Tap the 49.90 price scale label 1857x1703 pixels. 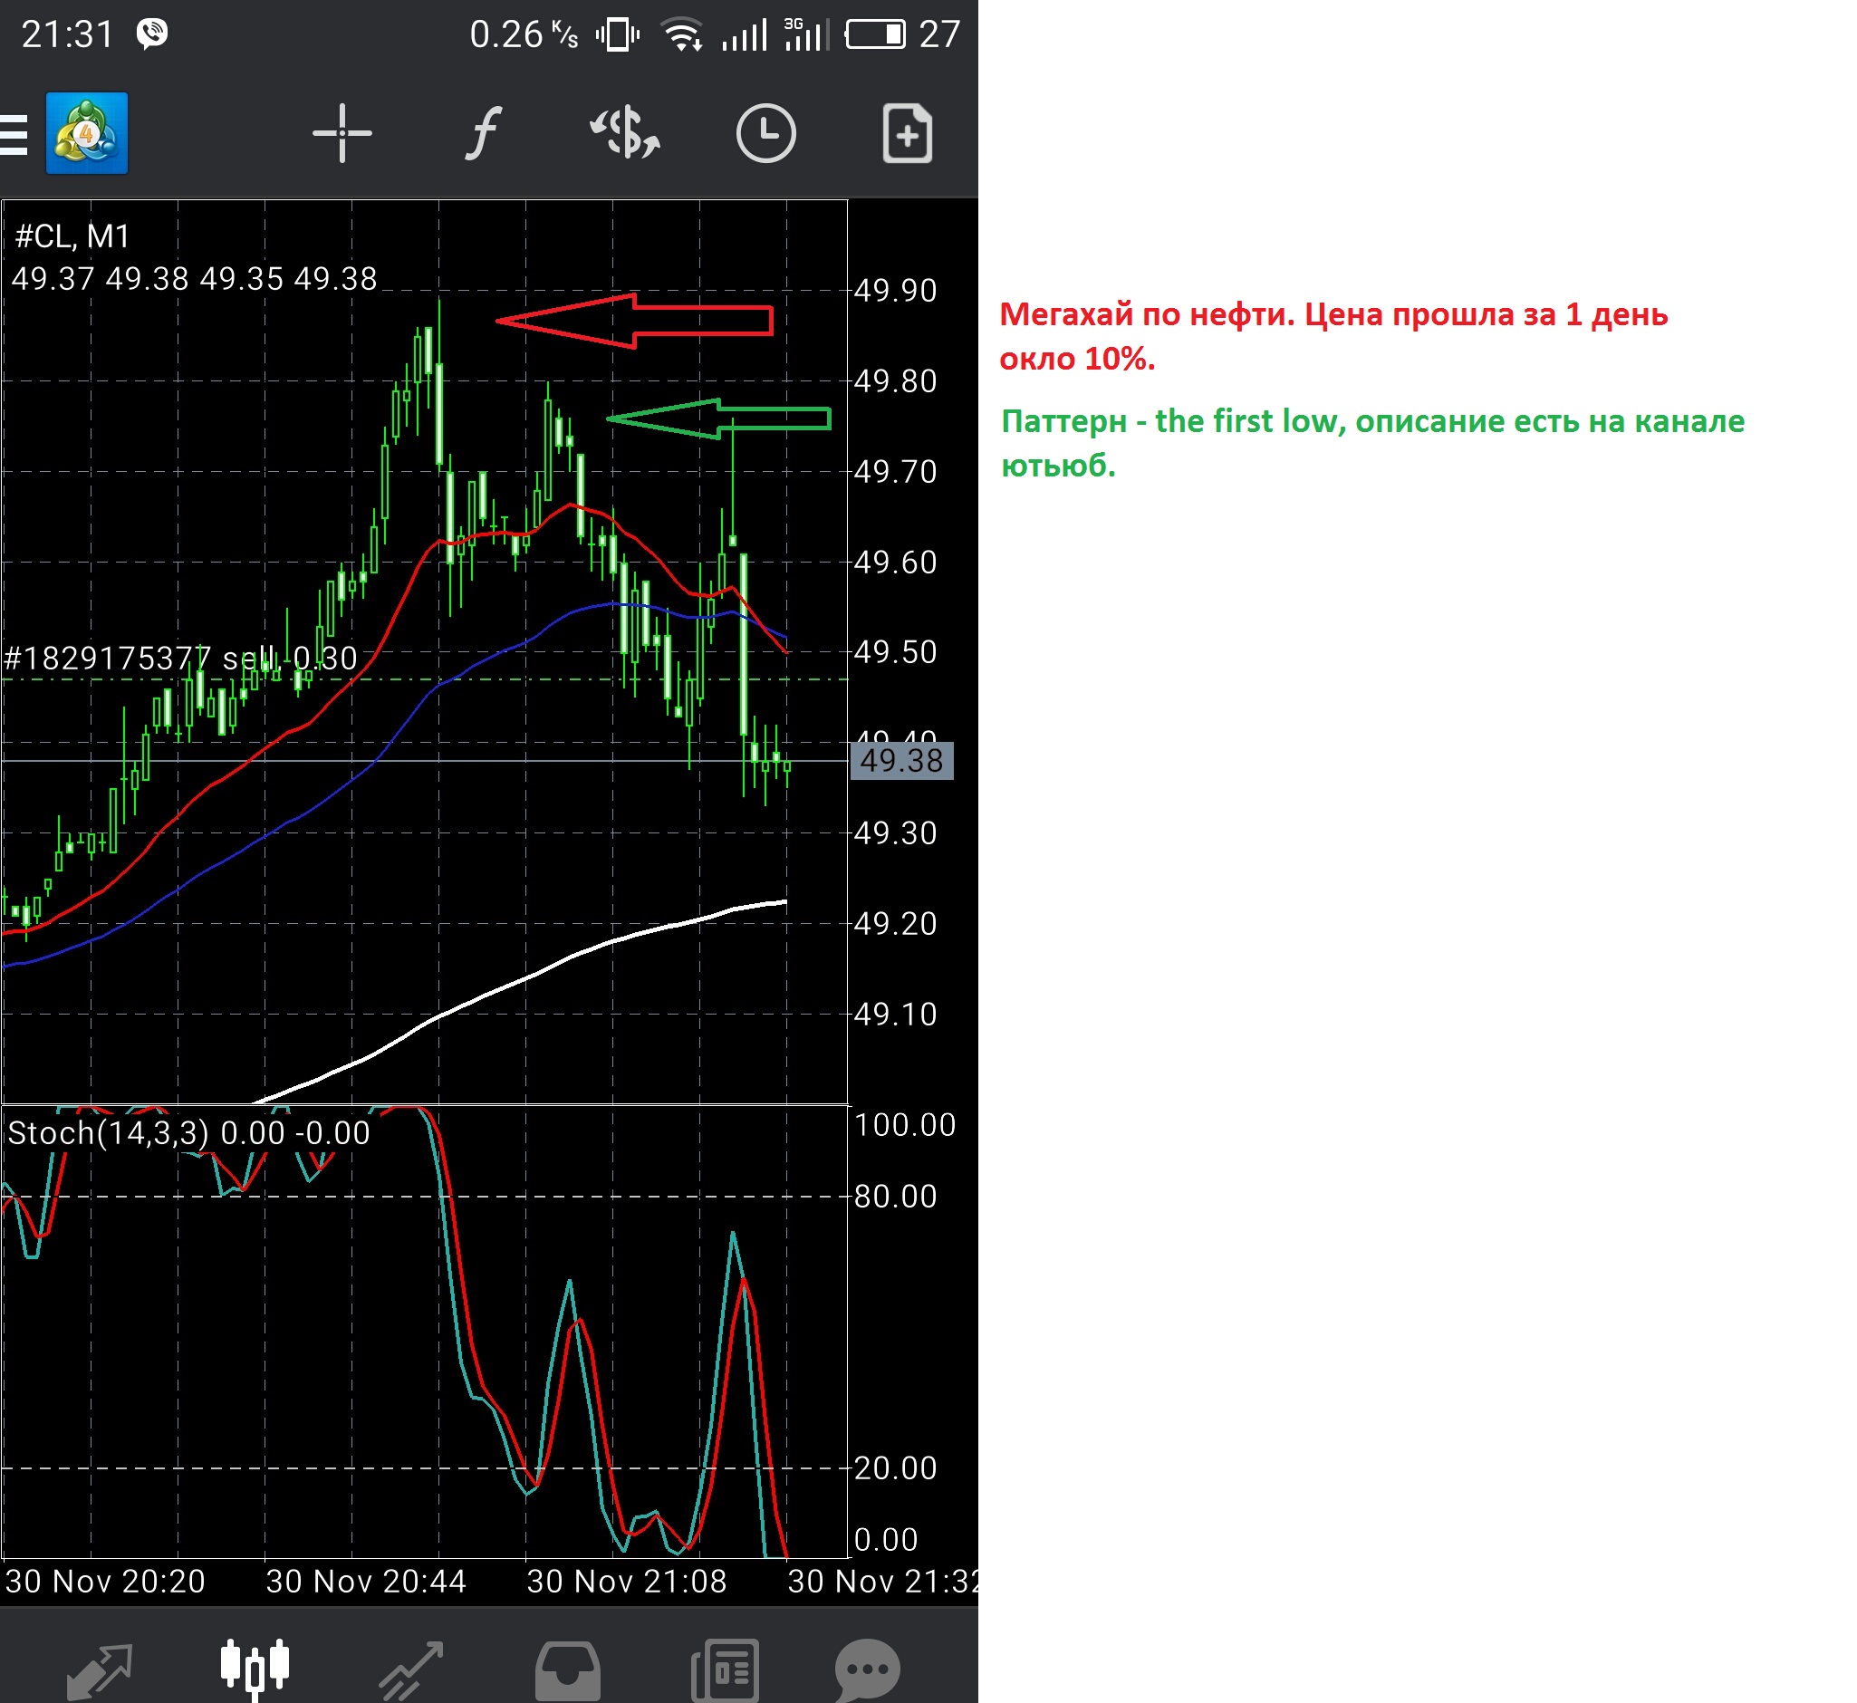[895, 291]
